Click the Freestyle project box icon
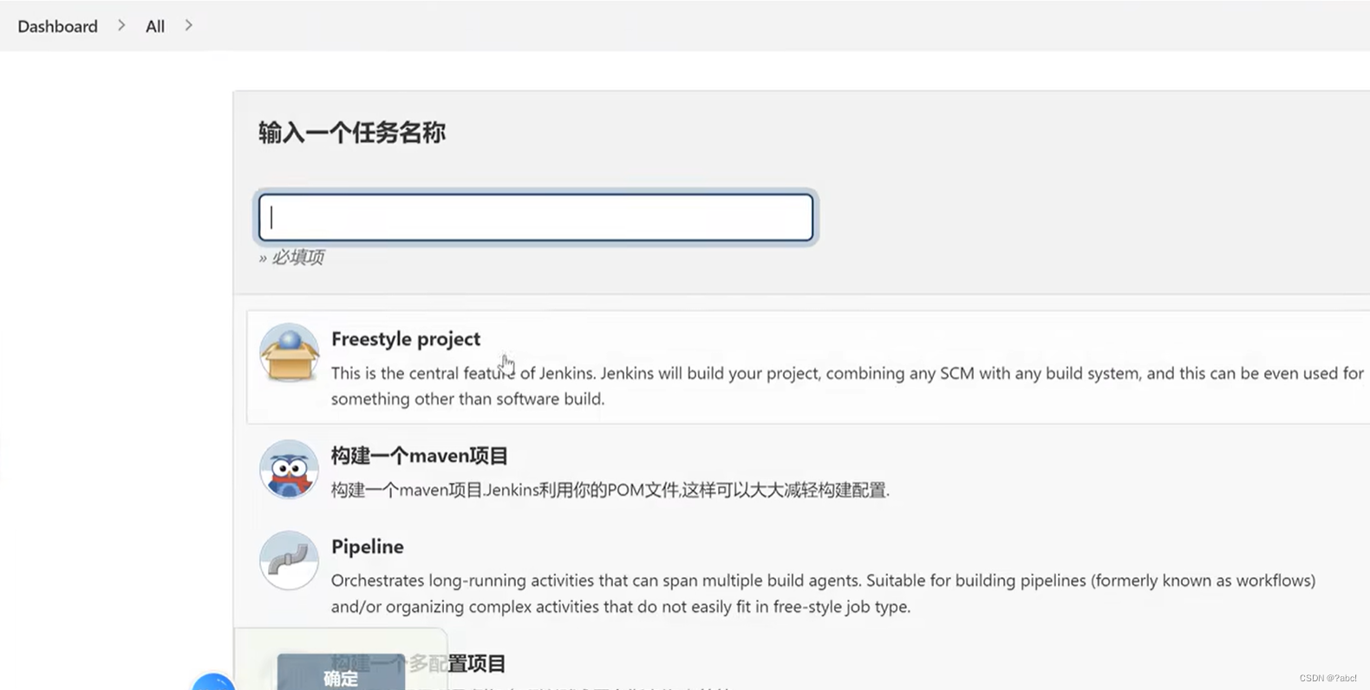Image resolution: width=1370 pixels, height=690 pixels. 289,353
